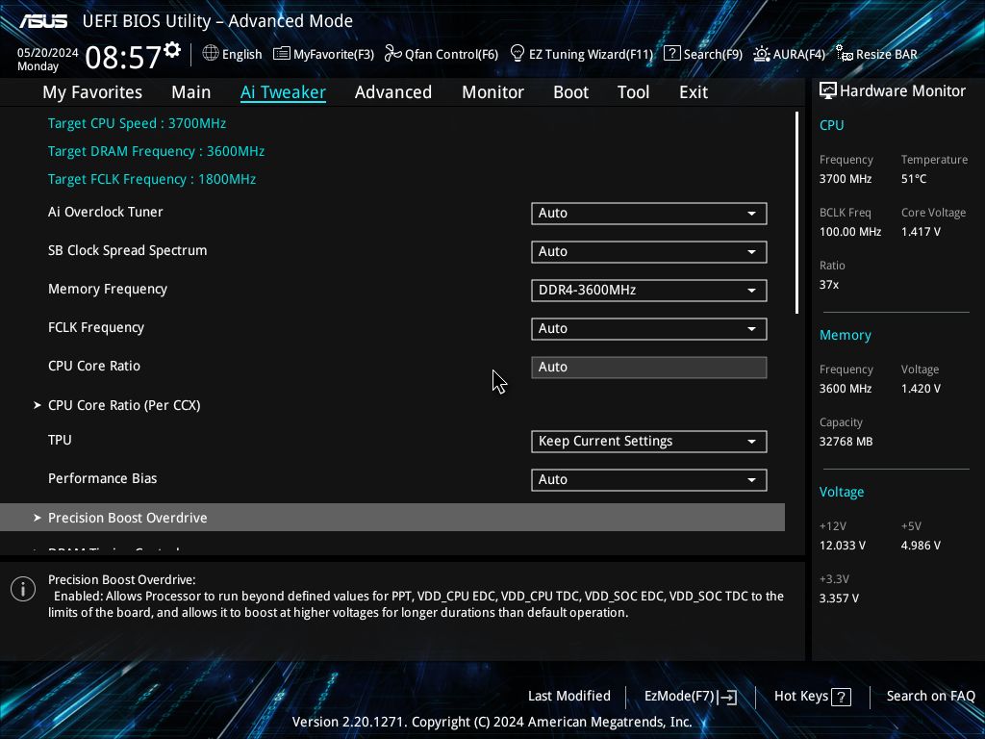
Task: Click the MyFavorite list icon
Action: point(282,54)
